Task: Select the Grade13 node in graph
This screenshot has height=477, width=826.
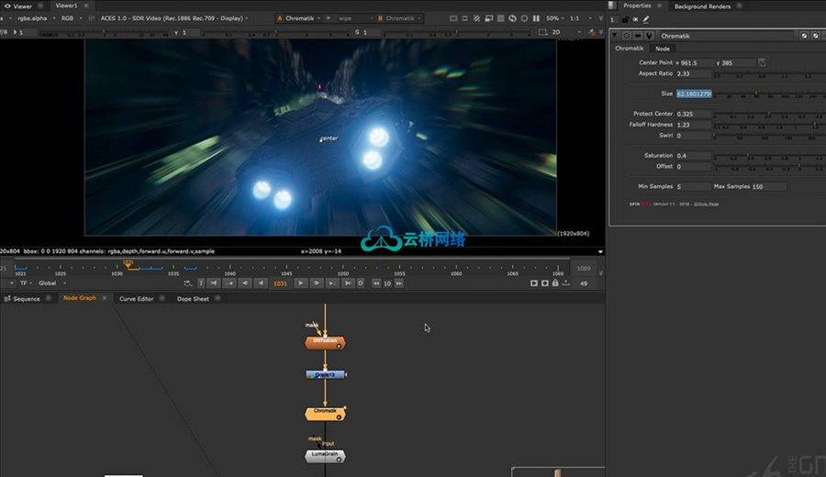Action: tap(325, 375)
